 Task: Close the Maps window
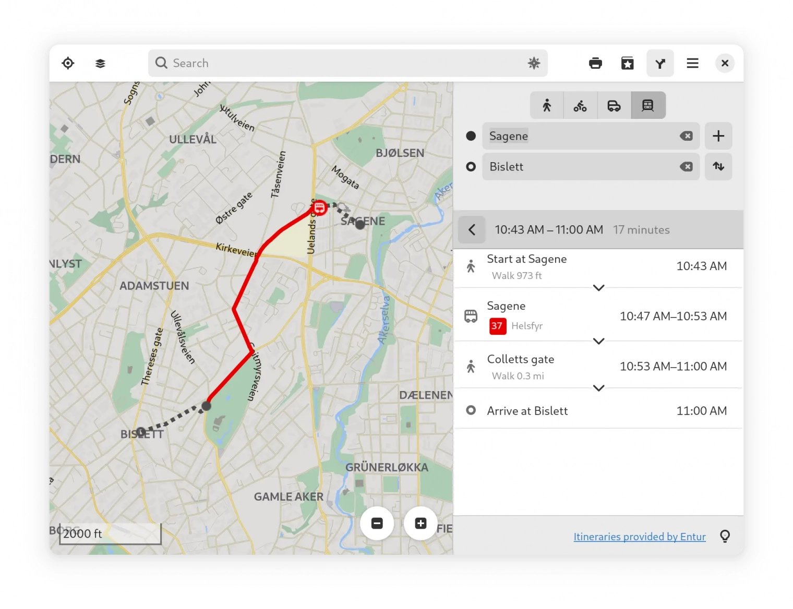pyautogui.click(x=725, y=63)
